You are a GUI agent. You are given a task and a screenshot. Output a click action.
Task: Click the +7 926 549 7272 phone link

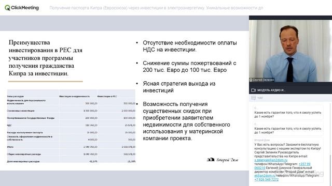266,179
